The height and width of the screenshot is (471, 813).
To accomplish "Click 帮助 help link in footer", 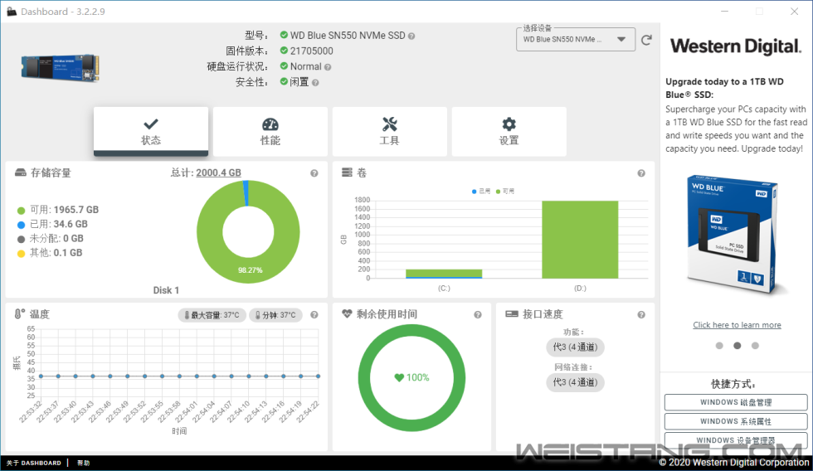I will [84, 463].
